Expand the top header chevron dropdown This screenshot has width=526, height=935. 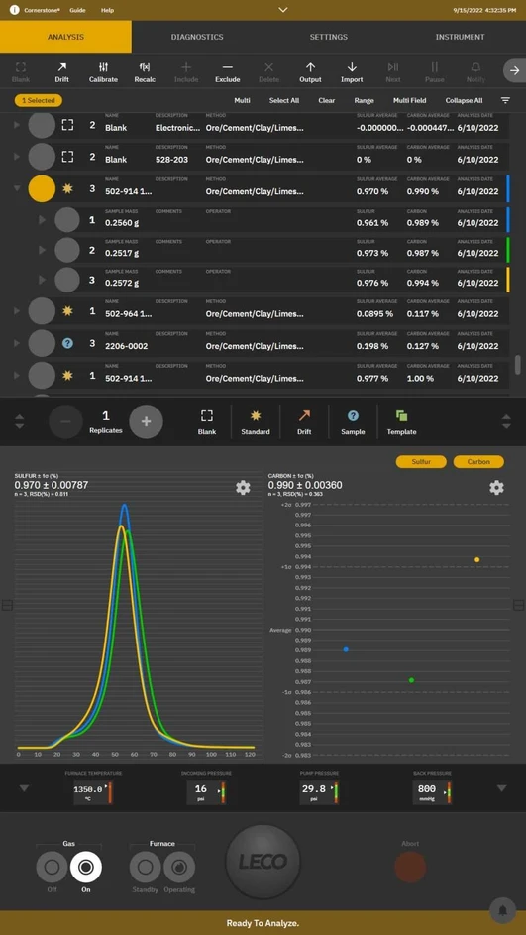coord(283,10)
